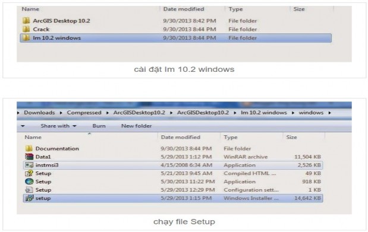Expand arrow after Downloads breadcrumb
The width and height of the screenshot is (368, 232).
tap(61, 113)
